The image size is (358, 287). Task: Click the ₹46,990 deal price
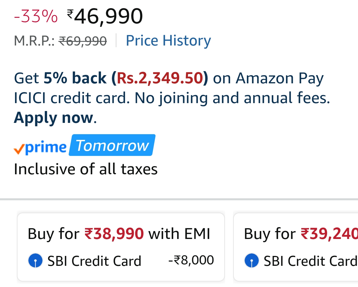click(108, 16)
